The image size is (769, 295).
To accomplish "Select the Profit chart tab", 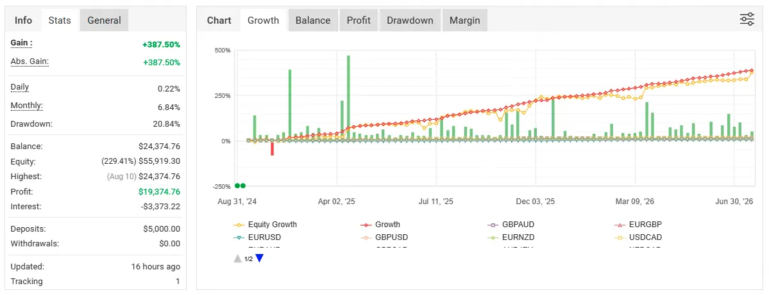I will (x=359, y=20).
